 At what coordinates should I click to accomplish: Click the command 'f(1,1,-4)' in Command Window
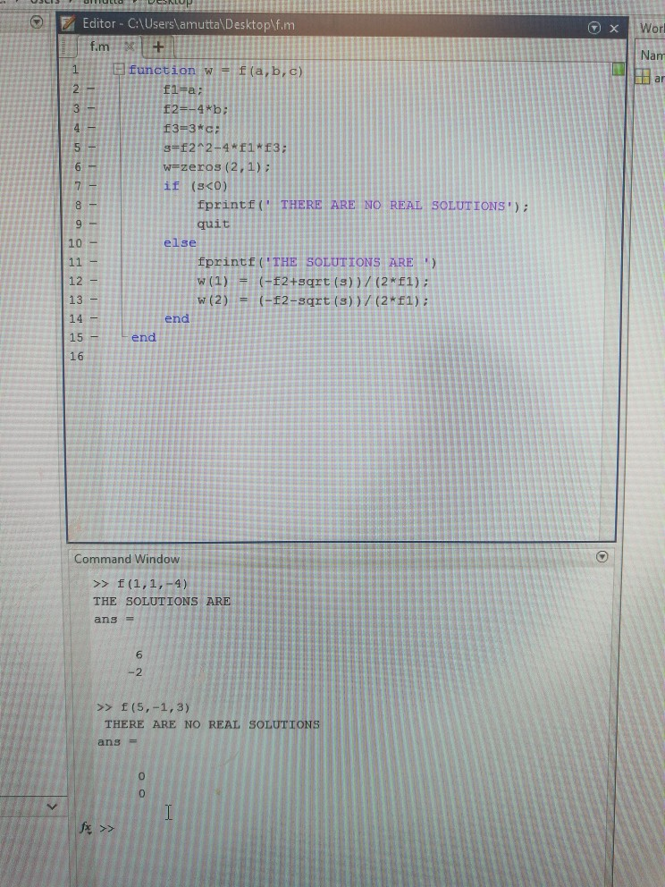(152, 583)
